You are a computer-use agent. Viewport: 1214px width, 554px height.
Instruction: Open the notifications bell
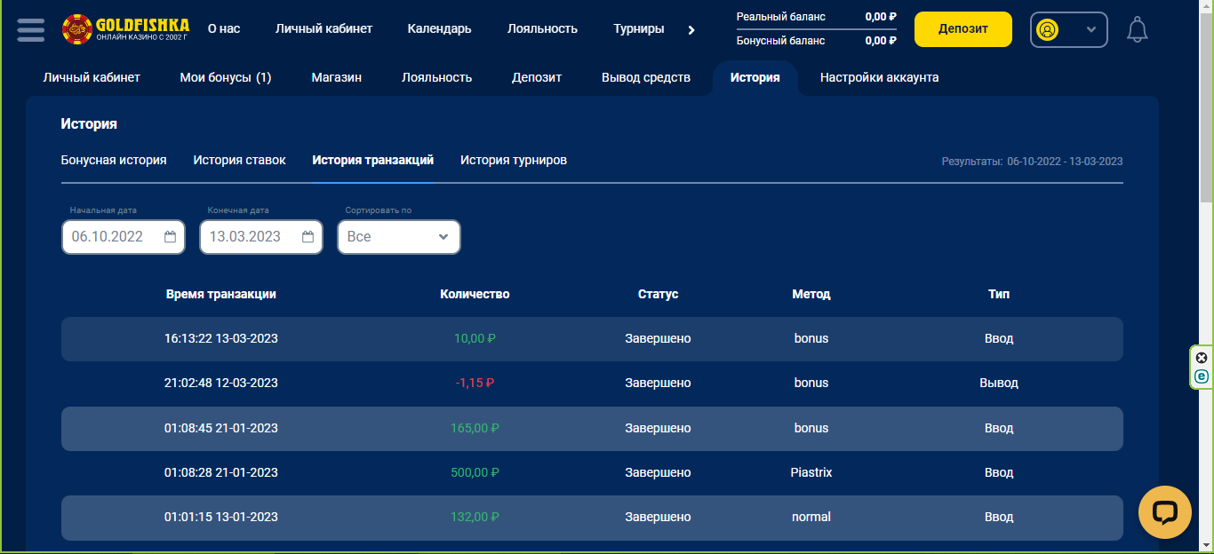click(1137, 29)
